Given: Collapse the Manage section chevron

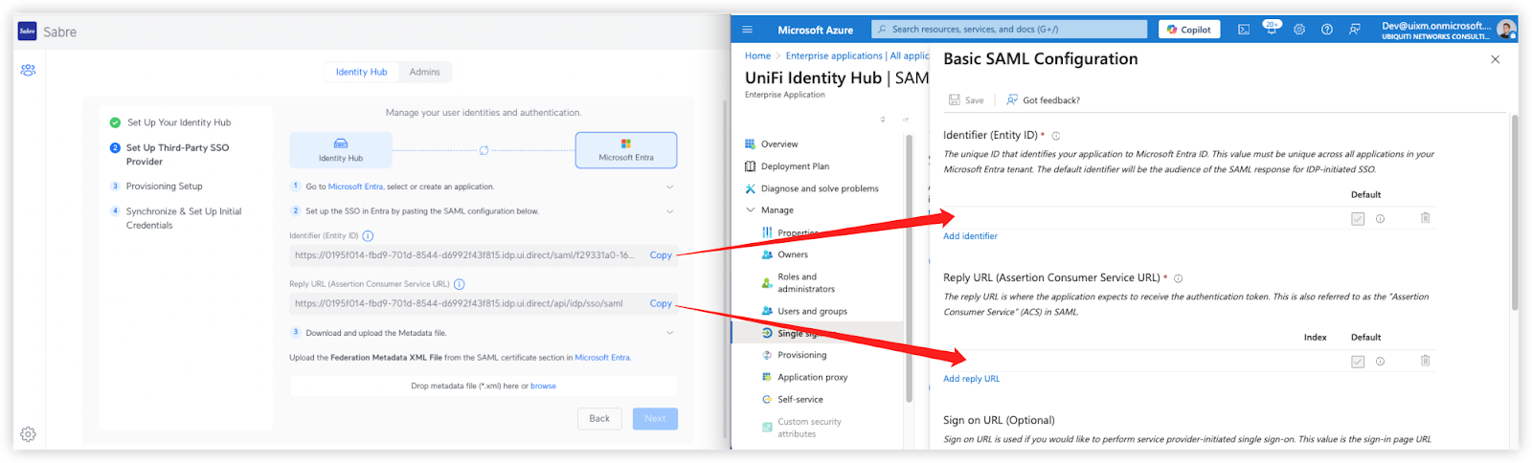Looking at the screenshot, I should tap(750, 210).
